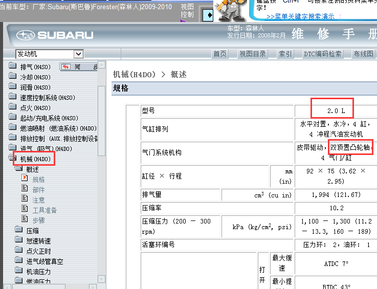Open folder icon for 速度控制系统(H4SO)

point(12,97)
